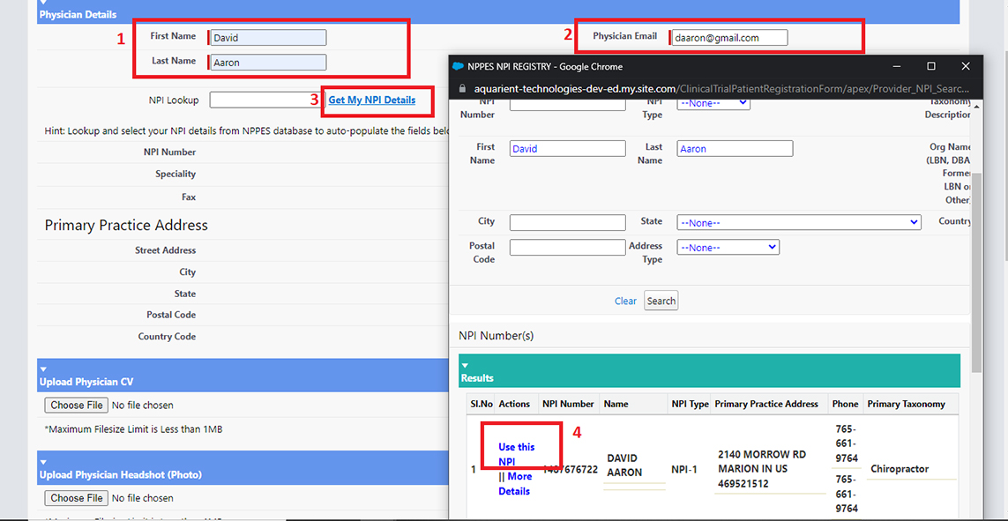Screen dimensions: 1008x521
Task: Expand the Address Type dropdown
Action: (728, 248)
